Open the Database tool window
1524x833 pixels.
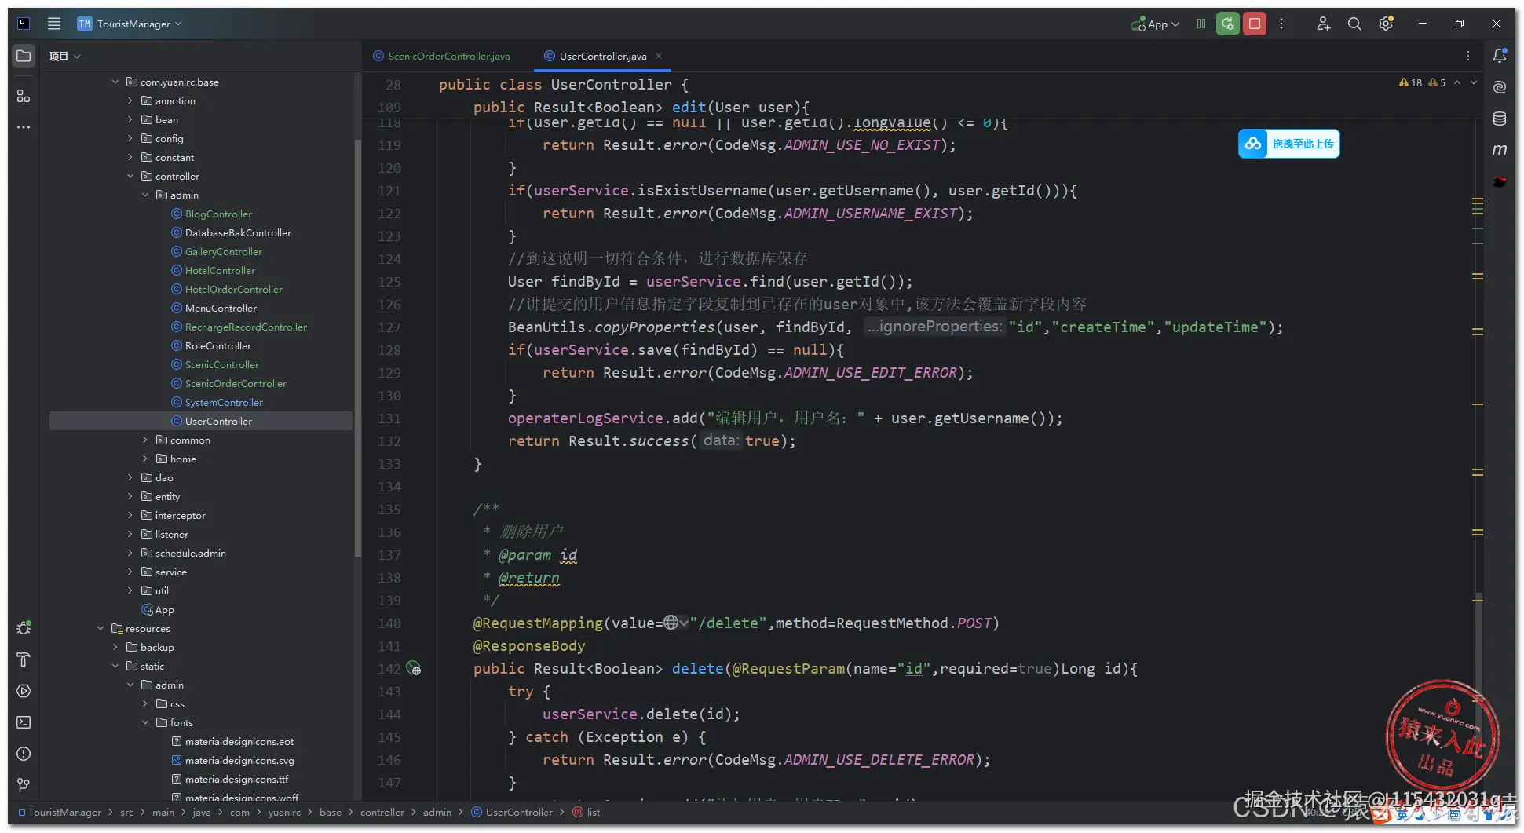(x=1500, y=119)
